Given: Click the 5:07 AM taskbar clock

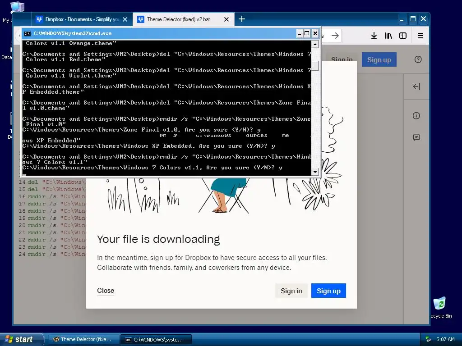Looking at the screenshot, I should pos(445,339).
